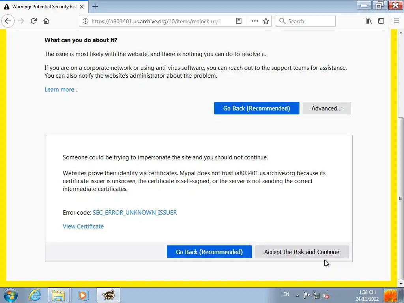Open the hamburger application menu
The width and height of the screenshot is (404, 303).
coord(397,21)
